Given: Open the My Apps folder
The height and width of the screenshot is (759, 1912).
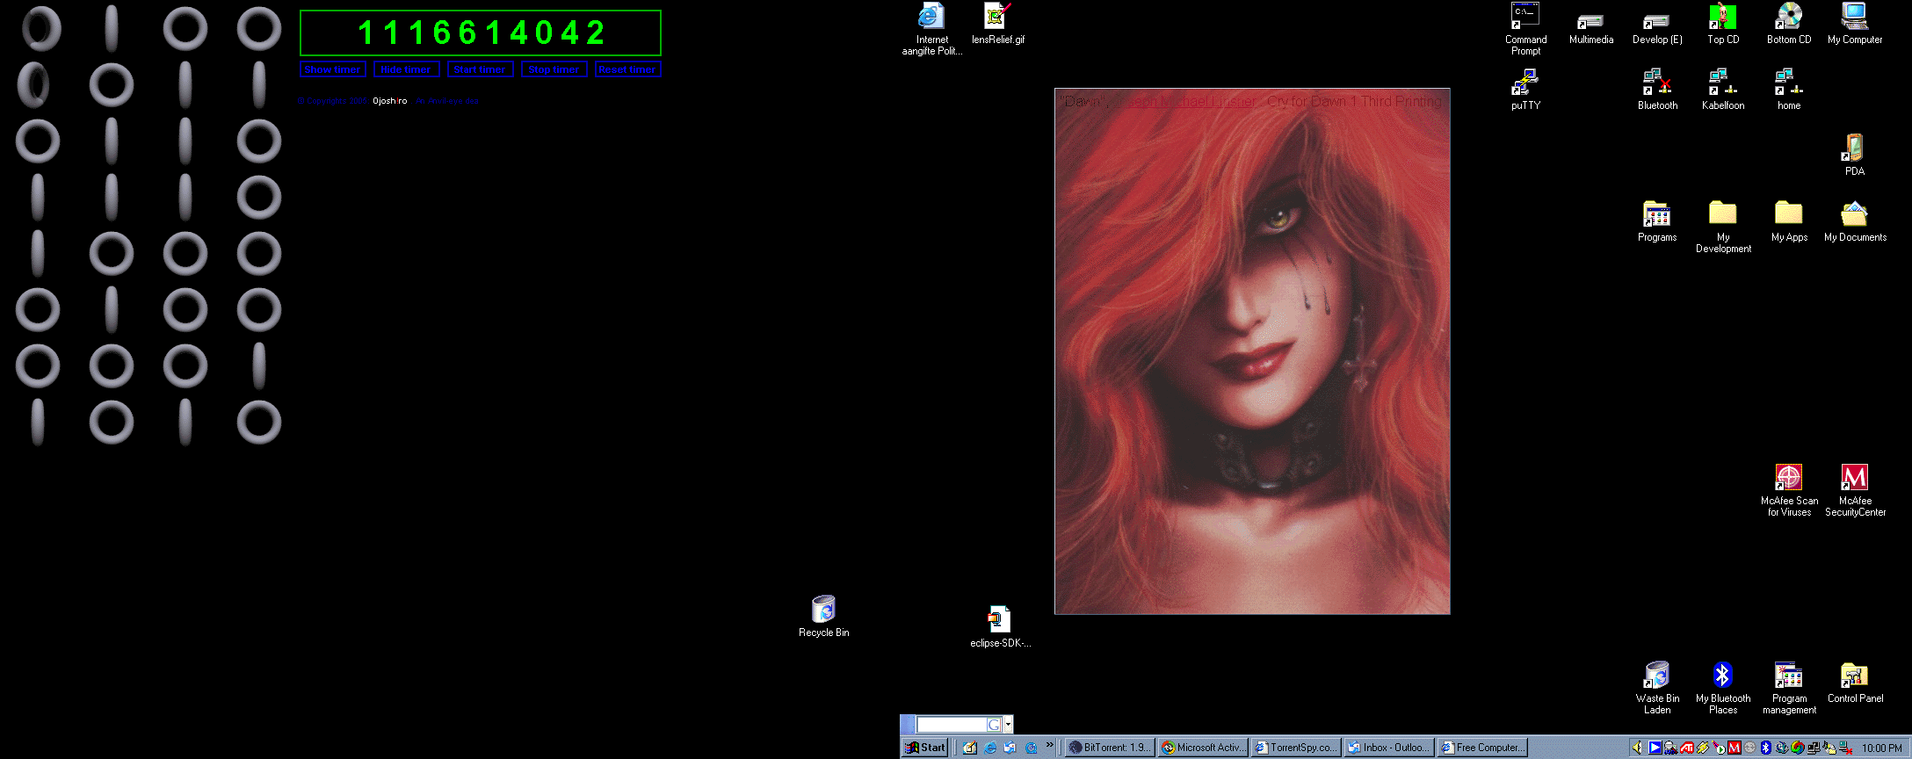Looking at the screenshot, I should (x=1789, y=221).
